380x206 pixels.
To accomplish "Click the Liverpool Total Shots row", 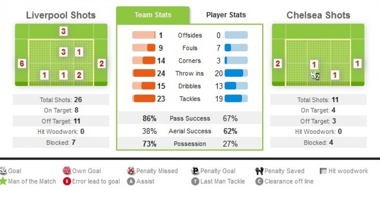I will point(61,100).
